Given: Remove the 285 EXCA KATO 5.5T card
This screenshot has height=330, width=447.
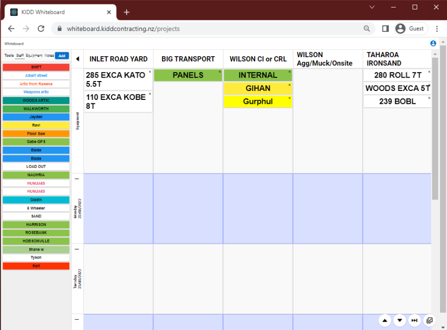Looking at the screenshot, I should 150,72.
